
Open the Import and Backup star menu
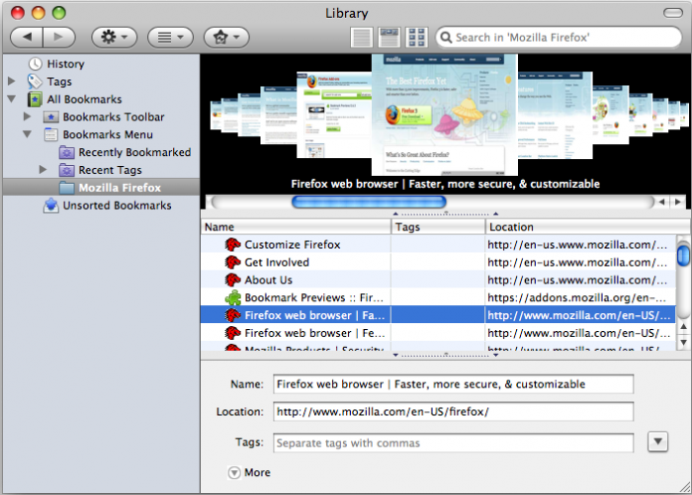pyautogui.click(x=226, y=38)
